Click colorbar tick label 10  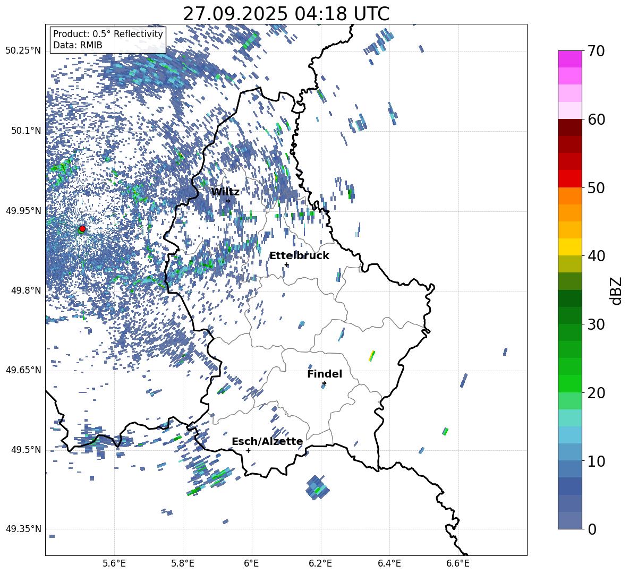click(x=596, y=461)
